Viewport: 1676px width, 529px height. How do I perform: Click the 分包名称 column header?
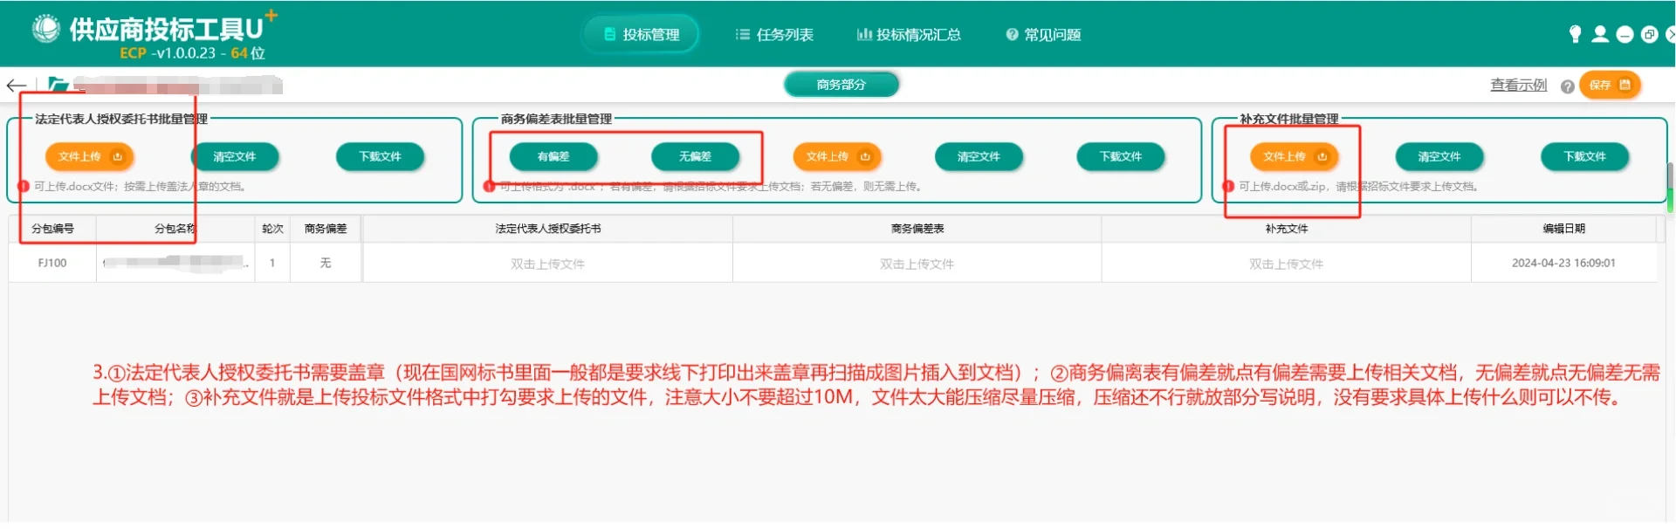point(175,229)
